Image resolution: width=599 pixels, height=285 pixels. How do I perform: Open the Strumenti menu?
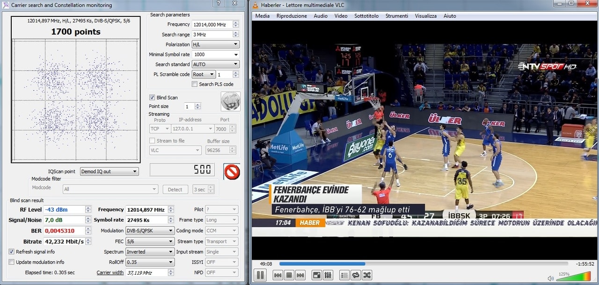(396, 16)
